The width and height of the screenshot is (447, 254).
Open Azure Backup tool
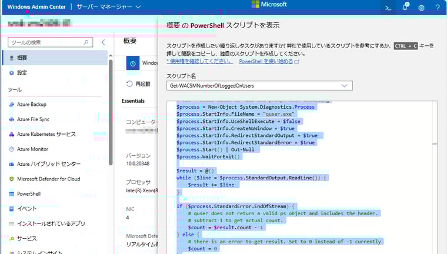click(32, 104)
